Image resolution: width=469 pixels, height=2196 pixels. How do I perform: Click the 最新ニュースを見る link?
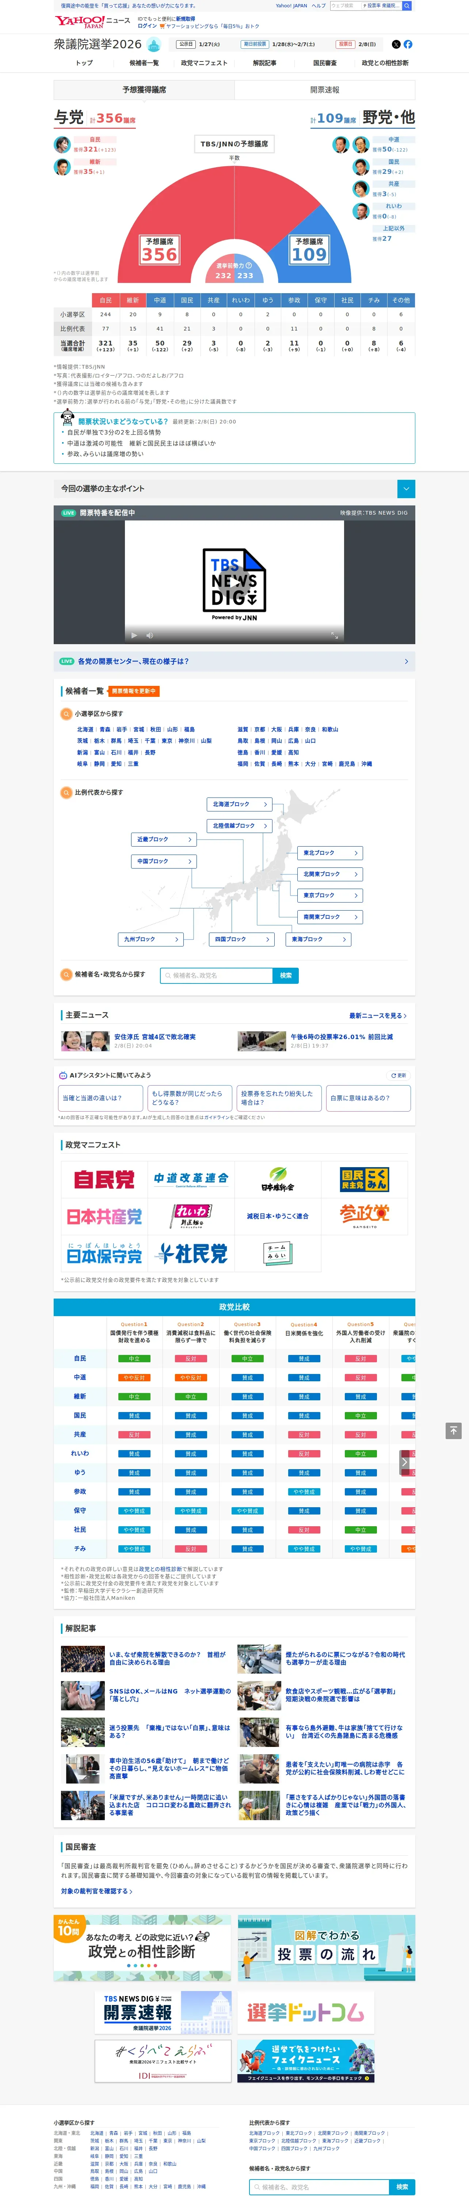[378, 1015]
